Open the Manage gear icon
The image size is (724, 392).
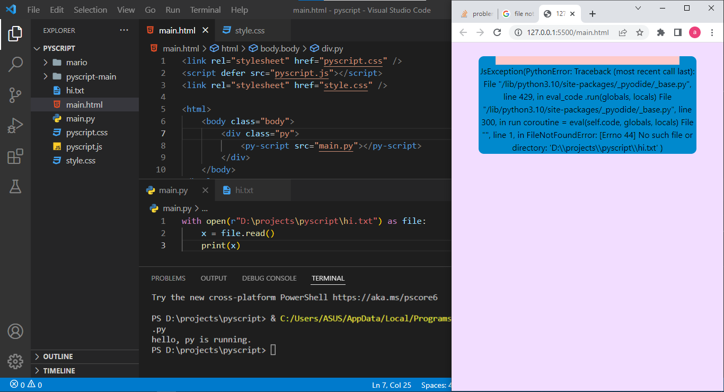[15, 362]
